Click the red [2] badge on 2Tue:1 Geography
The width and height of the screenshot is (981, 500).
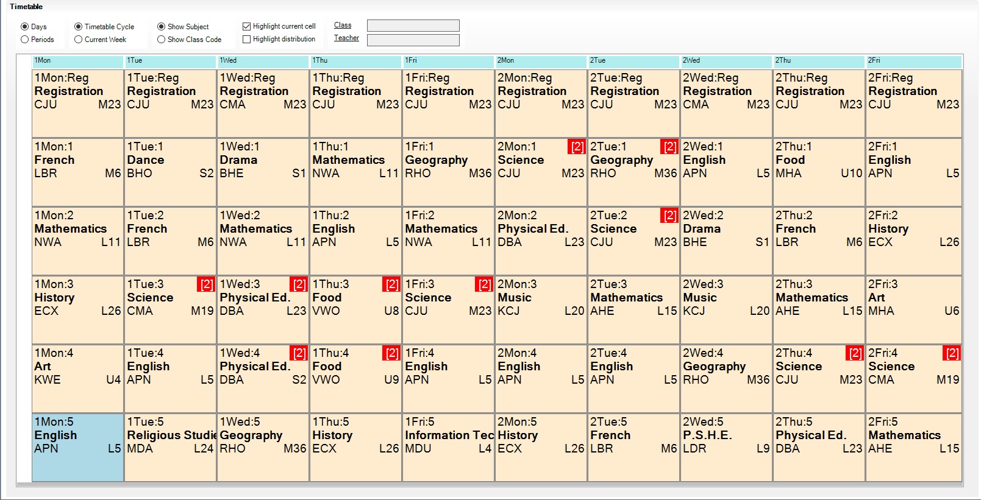669,147
